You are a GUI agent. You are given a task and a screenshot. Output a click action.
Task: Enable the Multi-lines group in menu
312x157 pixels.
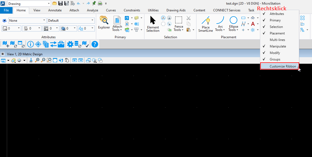pos(277,40)
